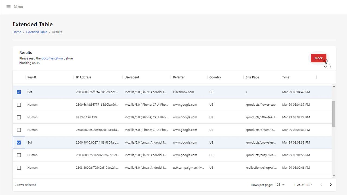This screenshot has width=347, height=195.
Task: Sort by the Time column header
Action: tap(285, 77)
